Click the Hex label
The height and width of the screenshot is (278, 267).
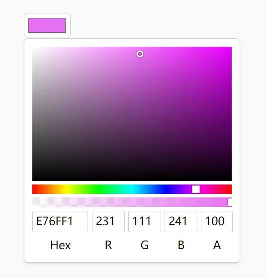click(x=60, y=245)
